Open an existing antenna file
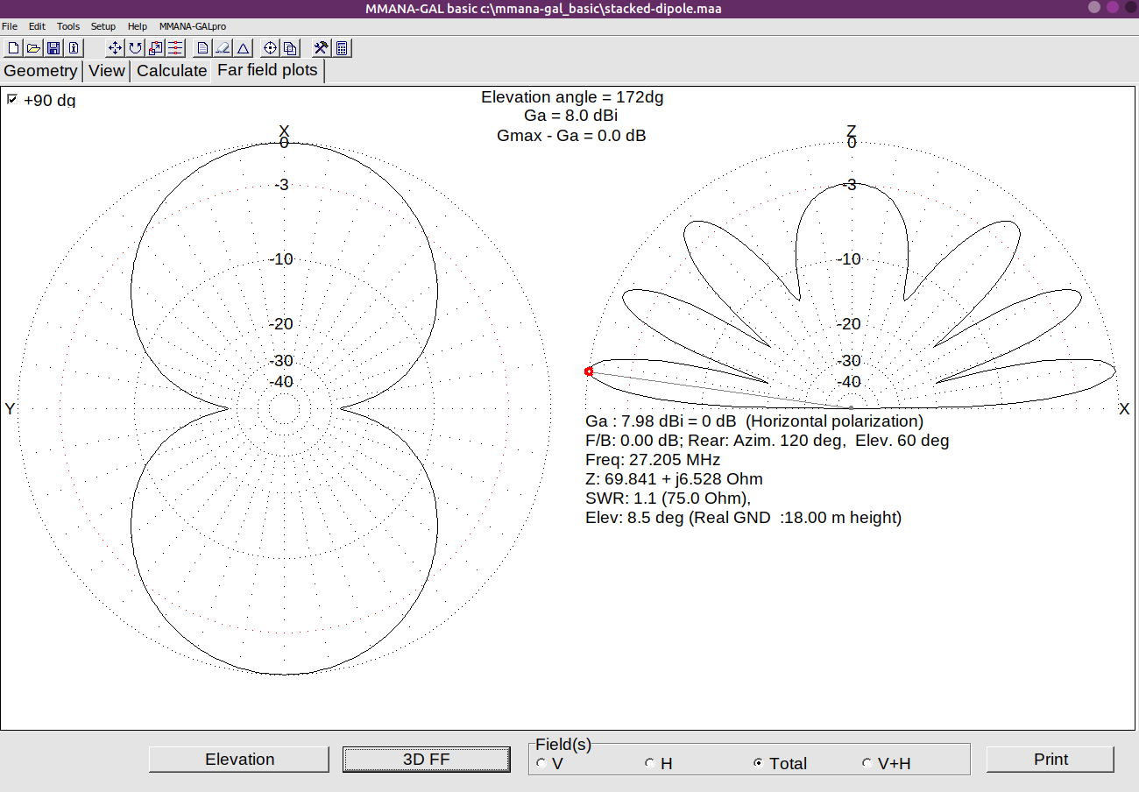 pos(33,47)
